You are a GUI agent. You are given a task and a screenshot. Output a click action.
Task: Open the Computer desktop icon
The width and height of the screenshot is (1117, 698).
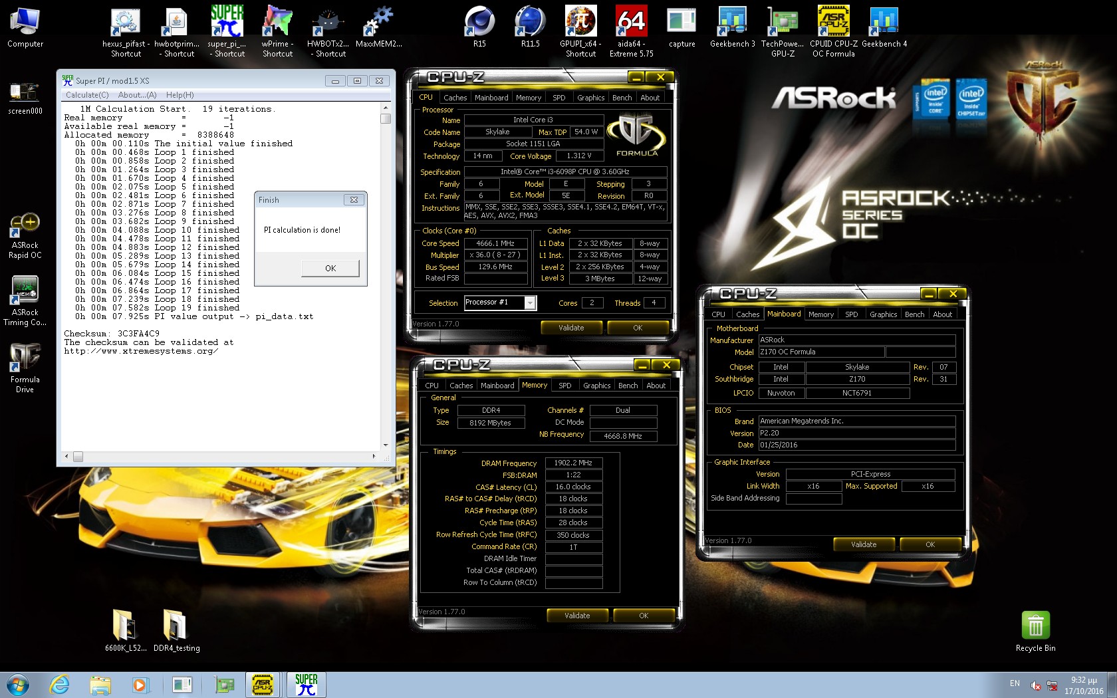[25, 28]
